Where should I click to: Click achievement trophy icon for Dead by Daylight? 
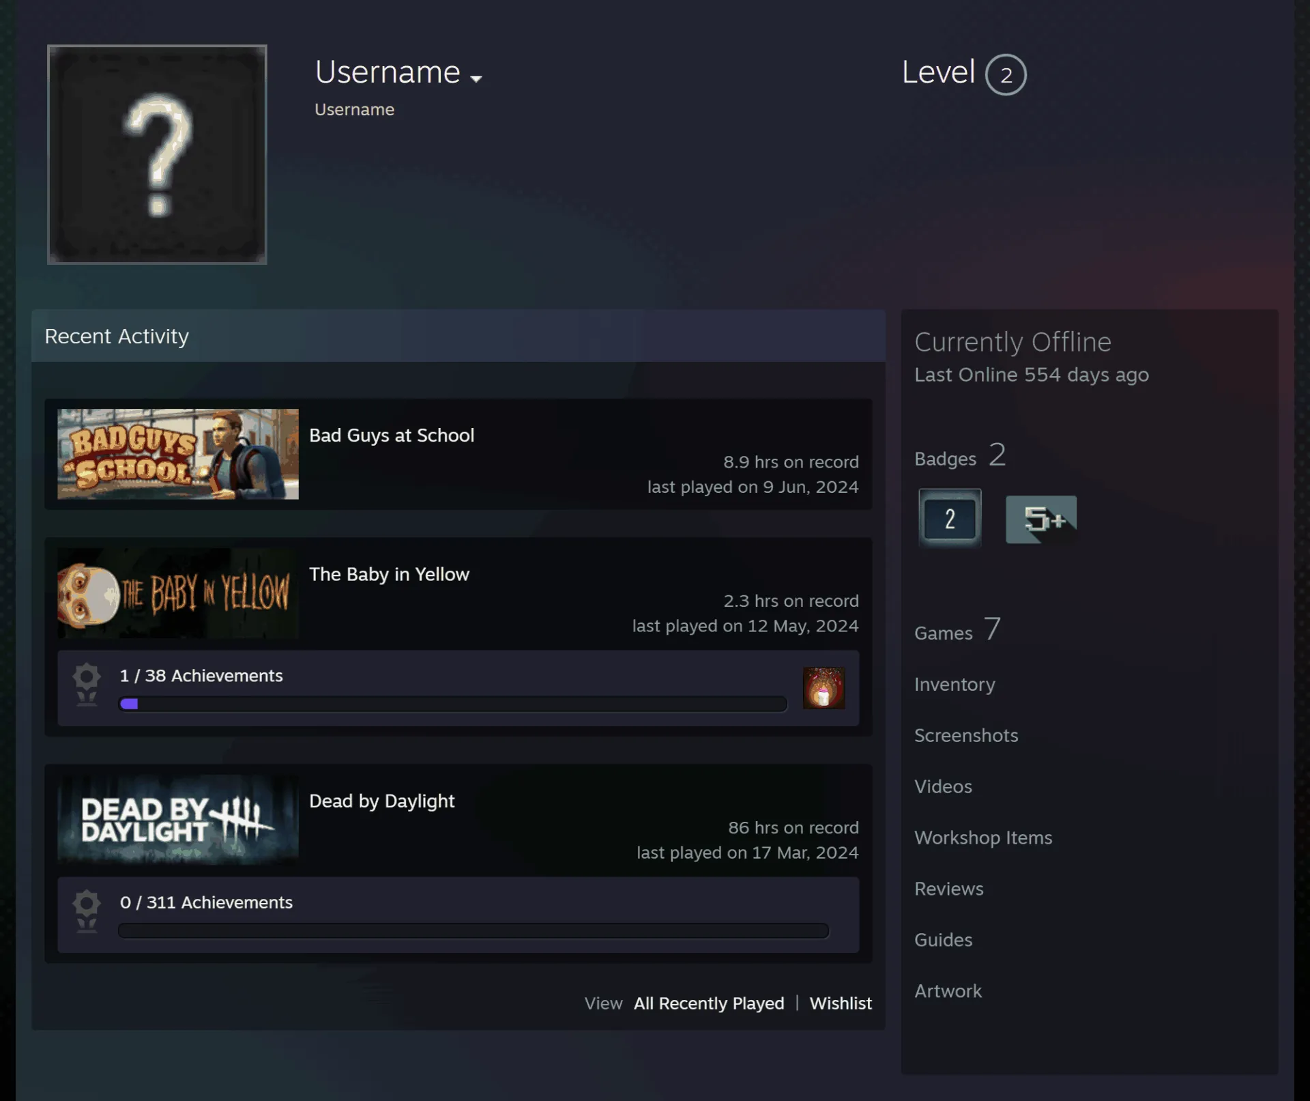(87, 911)
